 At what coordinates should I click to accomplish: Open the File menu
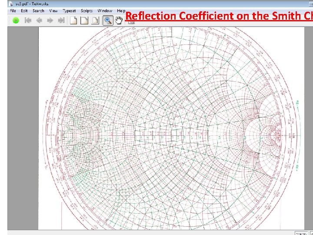click(x=13, y=11)
